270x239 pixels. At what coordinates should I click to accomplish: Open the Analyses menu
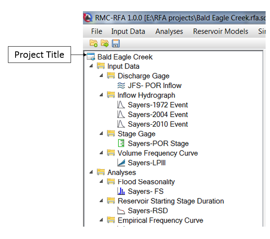(x=169, y=31)
